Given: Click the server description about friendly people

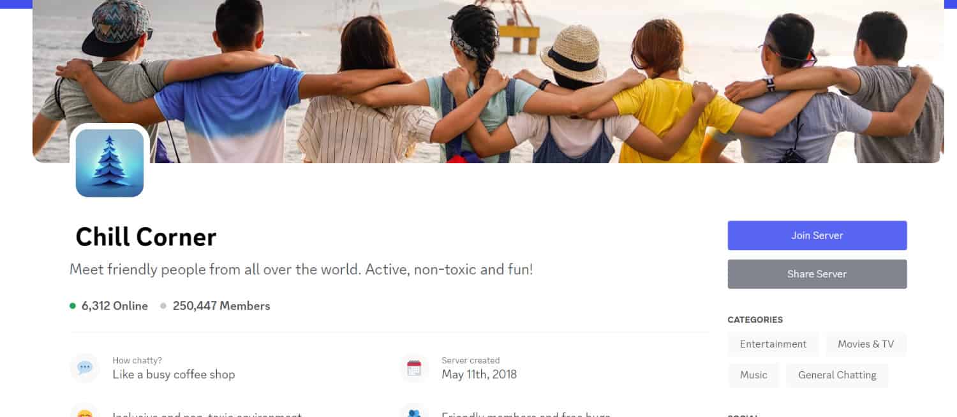Looking at the screenshot, I should pos(301,270).
